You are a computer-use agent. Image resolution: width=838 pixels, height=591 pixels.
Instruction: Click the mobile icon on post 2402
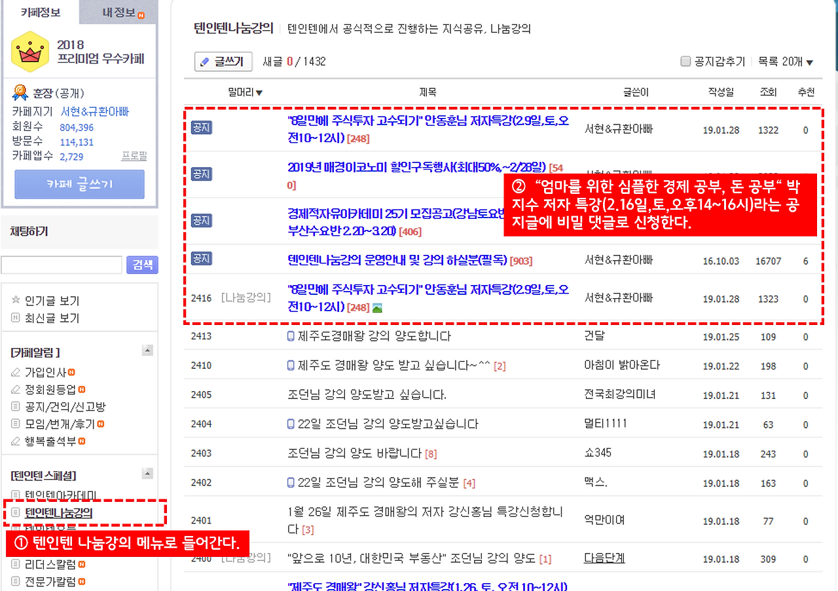coord(291,483)
